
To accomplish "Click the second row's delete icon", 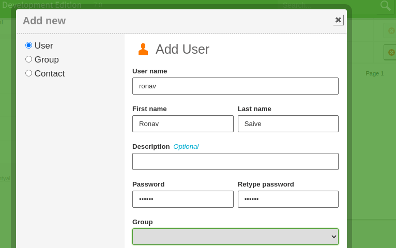I will (x=391, y=52).
